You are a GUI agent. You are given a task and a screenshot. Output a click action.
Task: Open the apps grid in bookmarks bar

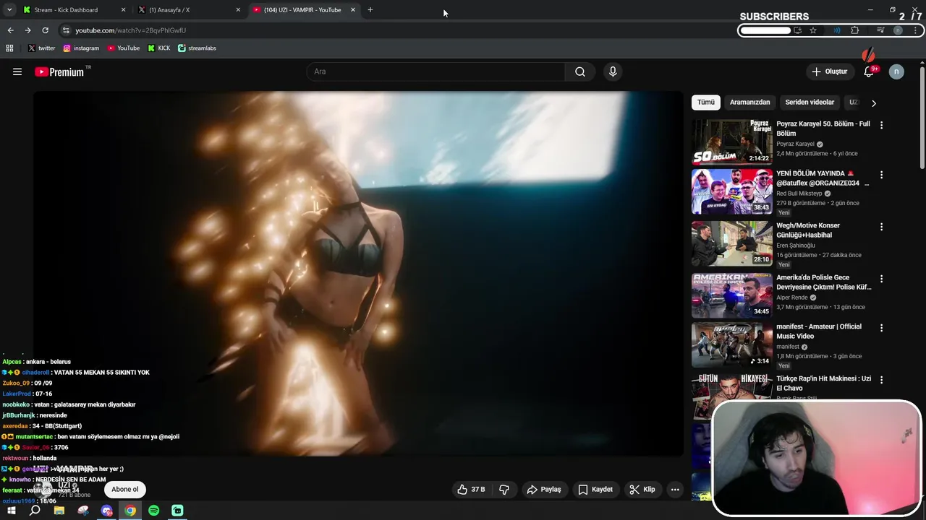(9, 48)
